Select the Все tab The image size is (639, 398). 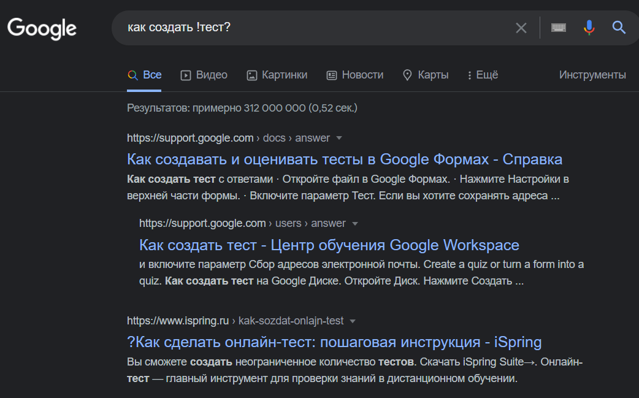click(x=144, y=75)
